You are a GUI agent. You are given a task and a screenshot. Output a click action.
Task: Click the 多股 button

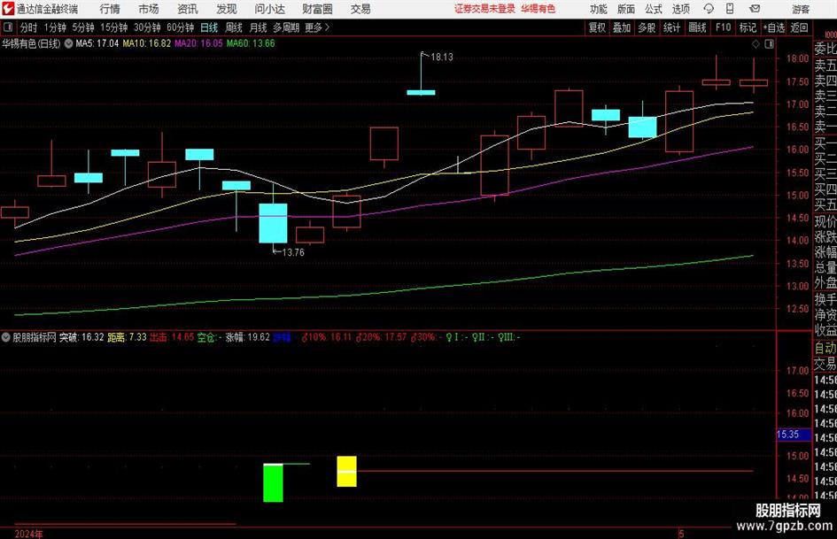[x=647, y=27]
